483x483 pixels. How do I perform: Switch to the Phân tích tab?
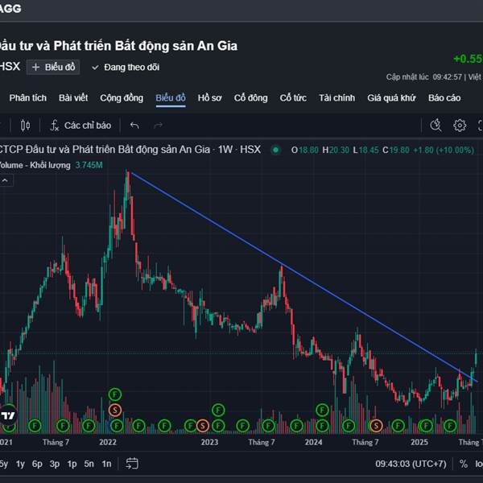(x=27, y=98)
